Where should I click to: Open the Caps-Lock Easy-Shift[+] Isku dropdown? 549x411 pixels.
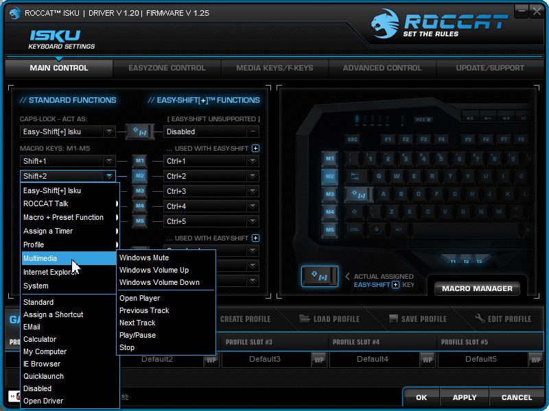(x=109, y=132)
